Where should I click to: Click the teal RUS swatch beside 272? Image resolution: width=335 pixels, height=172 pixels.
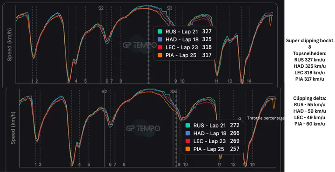coord(188,125)
